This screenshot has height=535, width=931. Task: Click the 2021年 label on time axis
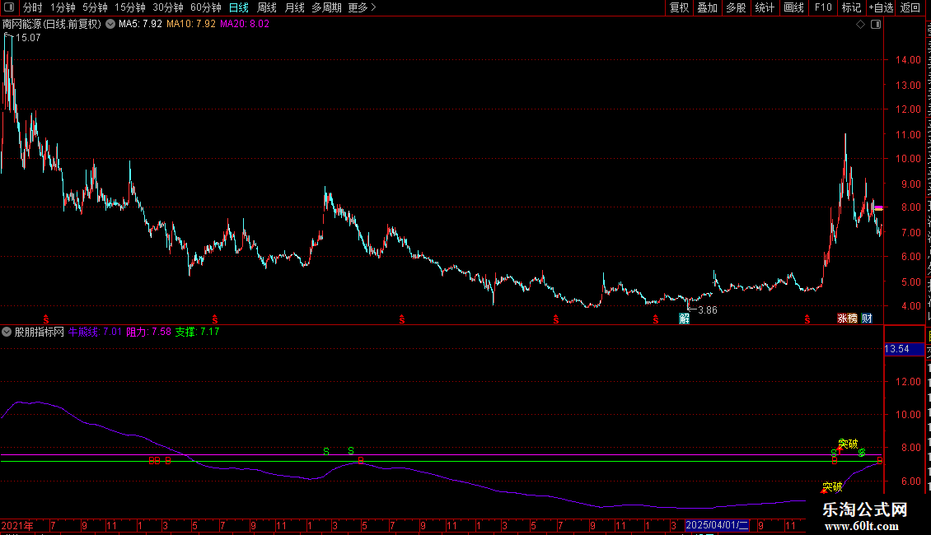coord(17,525)
